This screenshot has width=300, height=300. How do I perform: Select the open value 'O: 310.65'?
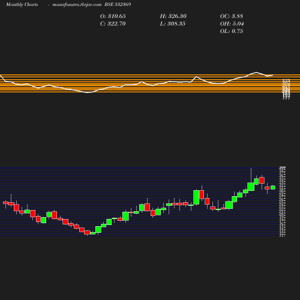113,16
